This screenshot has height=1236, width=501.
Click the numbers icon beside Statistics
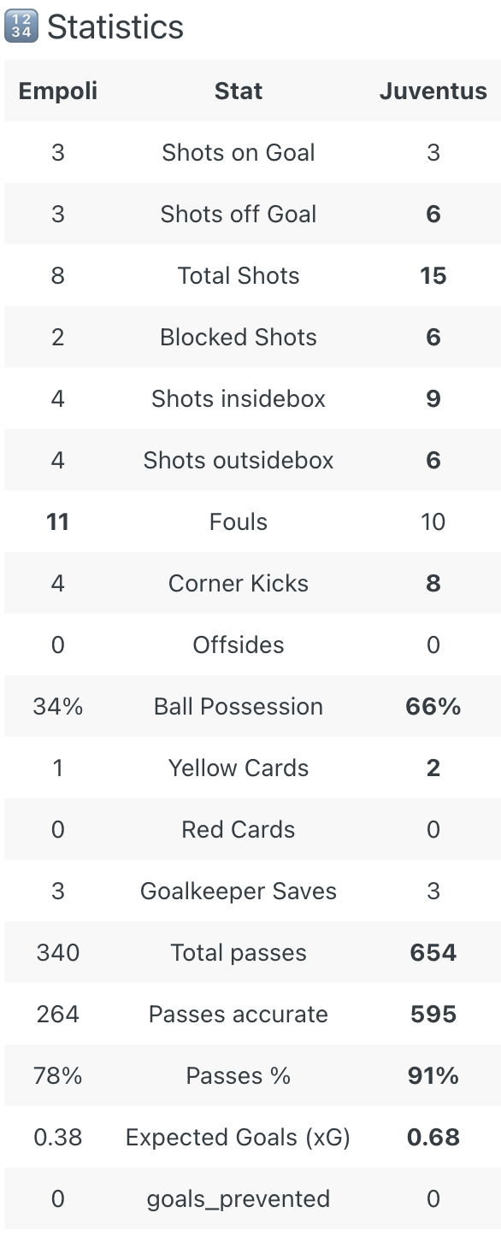(x=21, y=27)
